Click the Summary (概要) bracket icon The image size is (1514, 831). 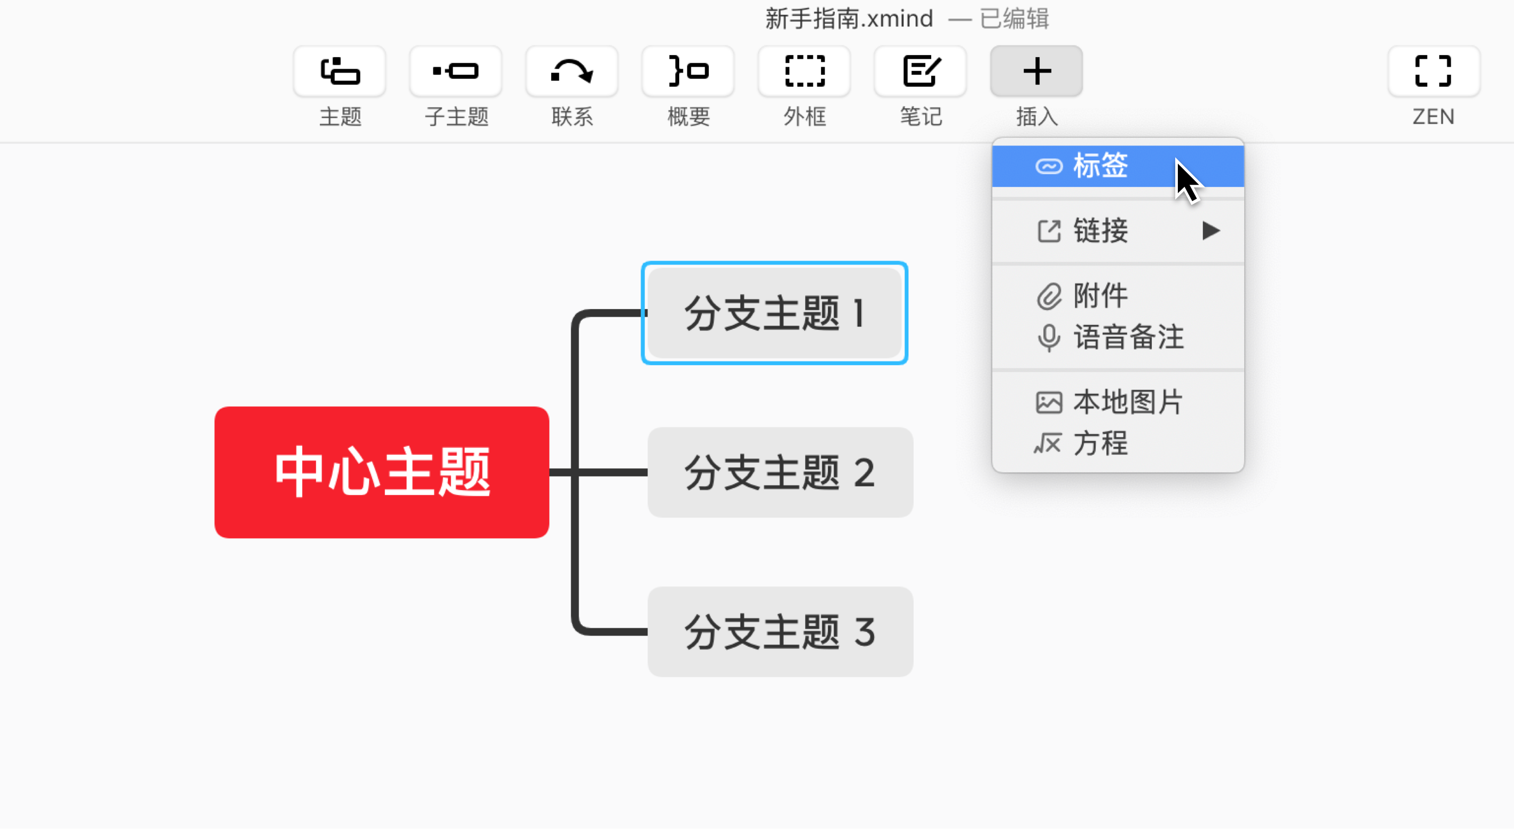[688, 71]
